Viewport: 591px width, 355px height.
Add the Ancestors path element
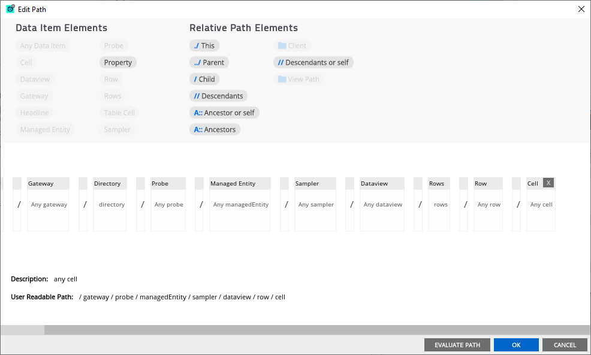click(215, 129)
